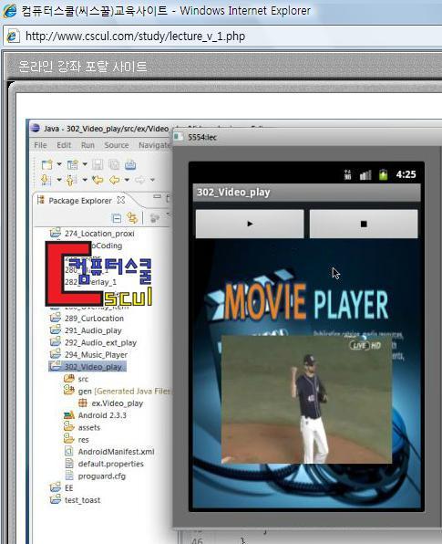Open dropdown beside the Android wizard icon

pyautogui.click(x=85, y=164)
